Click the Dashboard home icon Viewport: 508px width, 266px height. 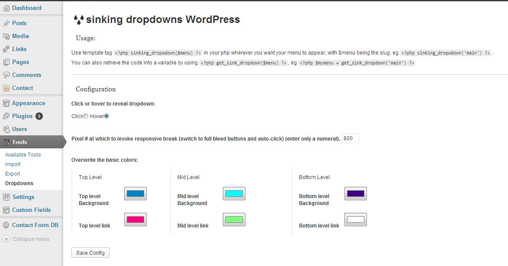click(x=6, y=8)
